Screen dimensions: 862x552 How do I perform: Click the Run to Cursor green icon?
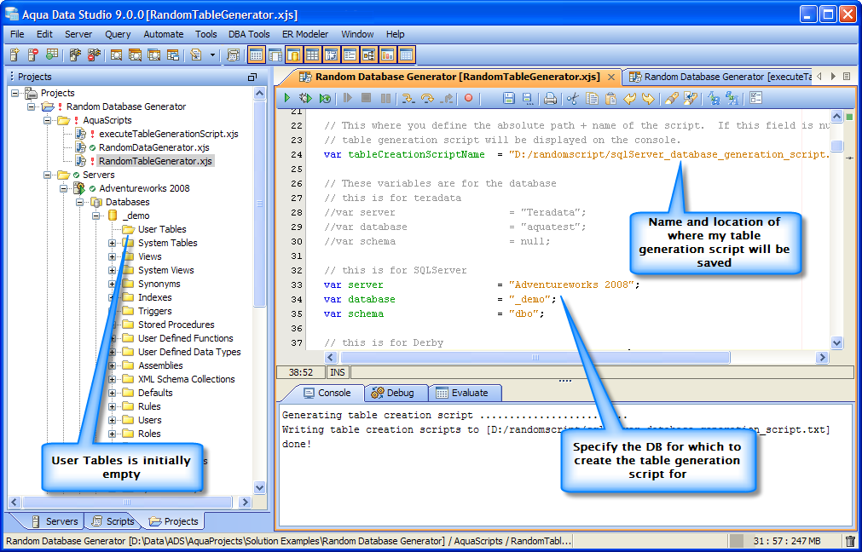coord(325,98)
